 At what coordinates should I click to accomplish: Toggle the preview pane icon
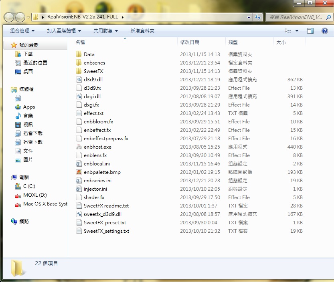click(x=310, y=31)
